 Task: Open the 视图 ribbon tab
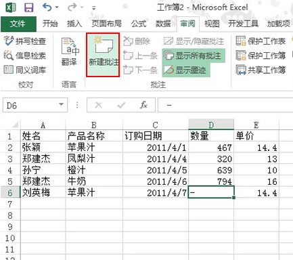(x=212, y=24)
